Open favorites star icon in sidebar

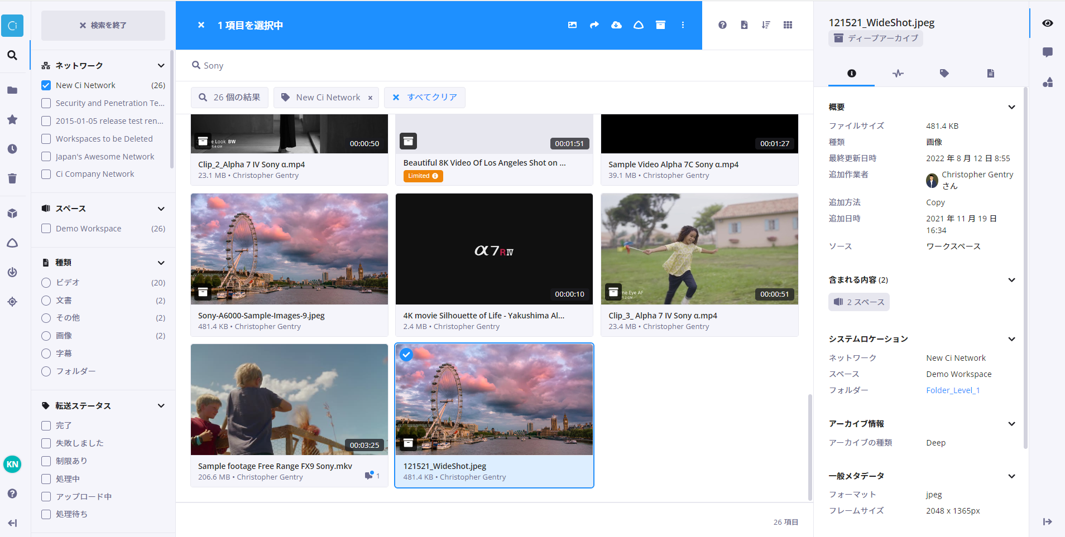tap(12, 119)
